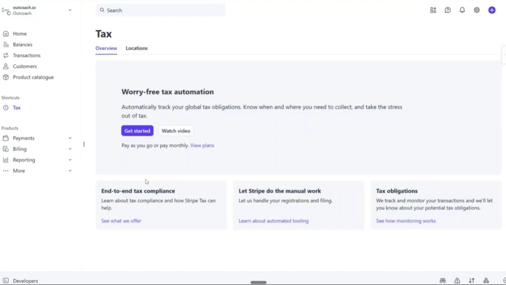506x285 pixels.
Task: Click the Developers terminal icon
Action: click(x=6, y=281)
